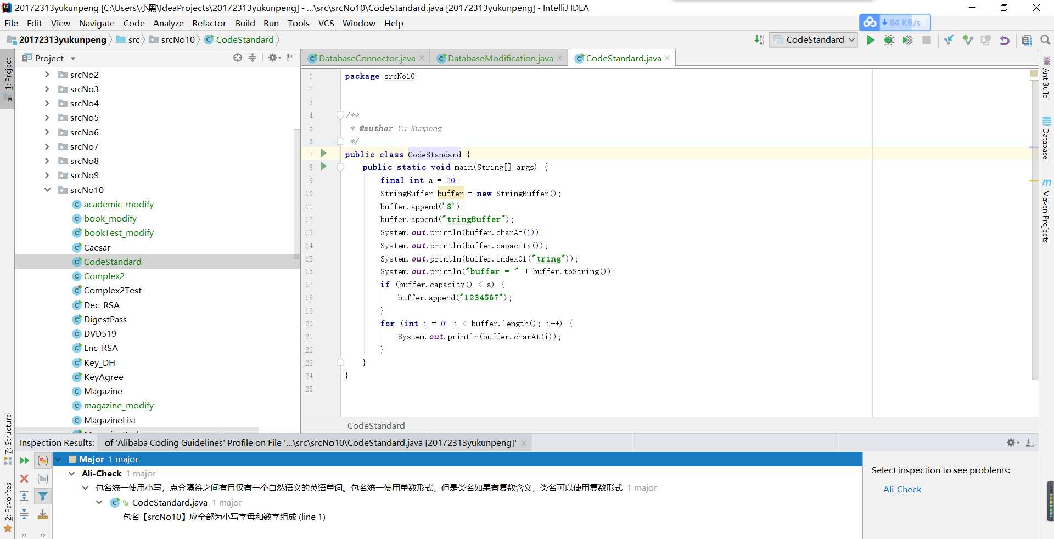Hide the Project panel with the hide icon
Image resolution: width=1054 pixels, height=539 pixels.
[291, 58]
